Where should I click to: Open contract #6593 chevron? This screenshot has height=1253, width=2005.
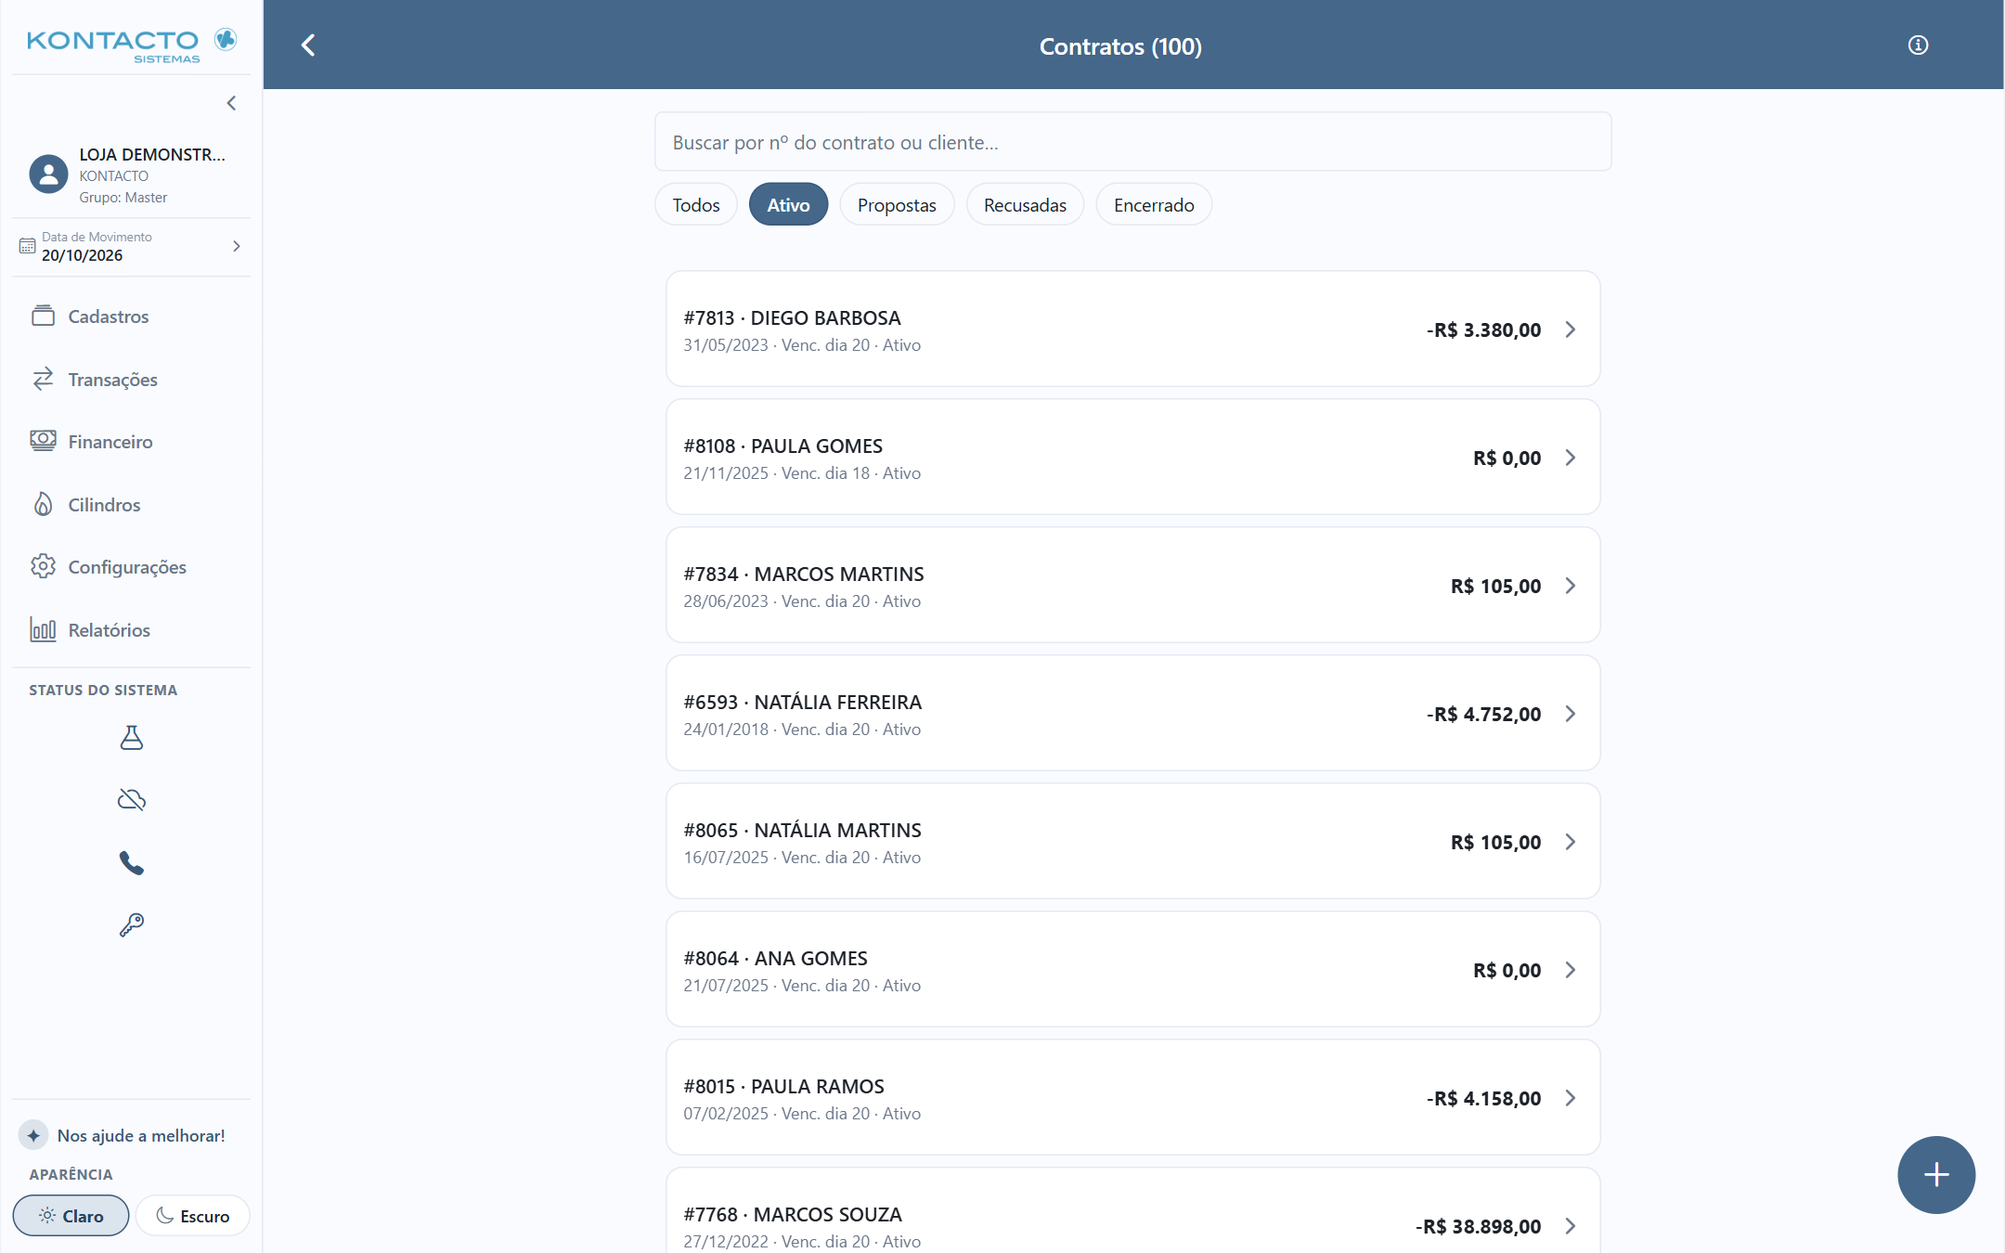point(1570,714)
